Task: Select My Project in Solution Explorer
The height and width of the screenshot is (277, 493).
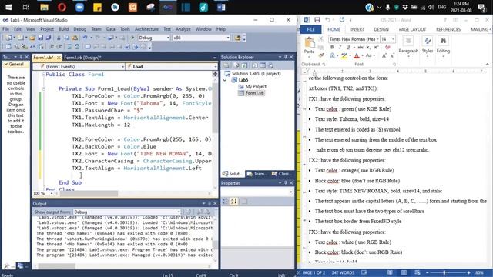Action: (256, 86)
